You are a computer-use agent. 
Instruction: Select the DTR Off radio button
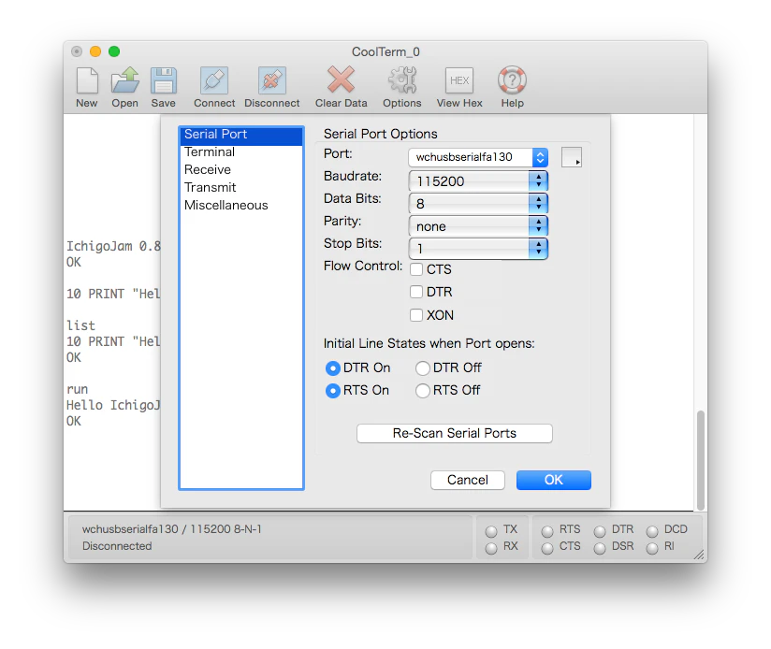pyautogui.click(x=423, y=368)
